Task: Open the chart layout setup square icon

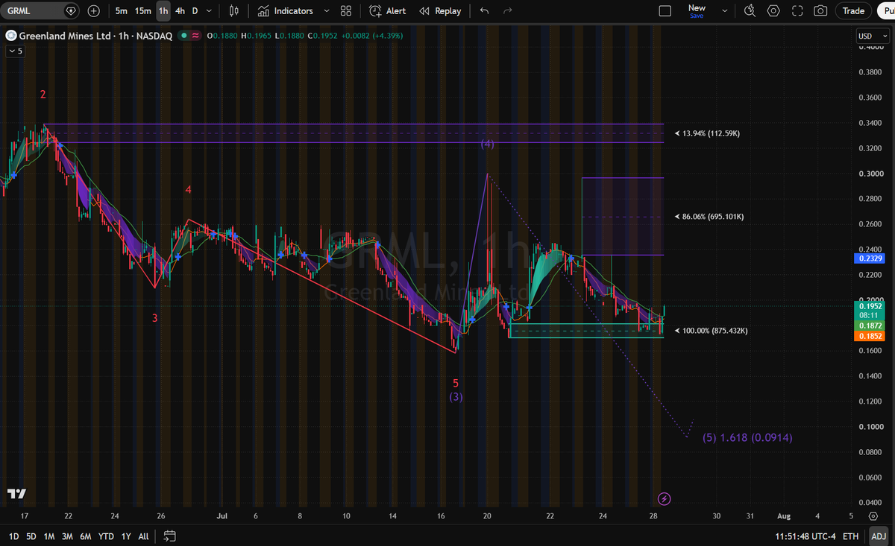Action: pyautogui.click(x=665, y=11)
